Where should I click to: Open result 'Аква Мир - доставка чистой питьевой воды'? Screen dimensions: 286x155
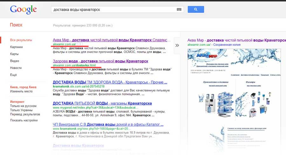[x=112, y=40]
